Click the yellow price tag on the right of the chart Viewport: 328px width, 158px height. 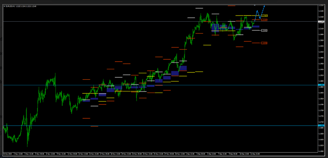tap(264, 16)
